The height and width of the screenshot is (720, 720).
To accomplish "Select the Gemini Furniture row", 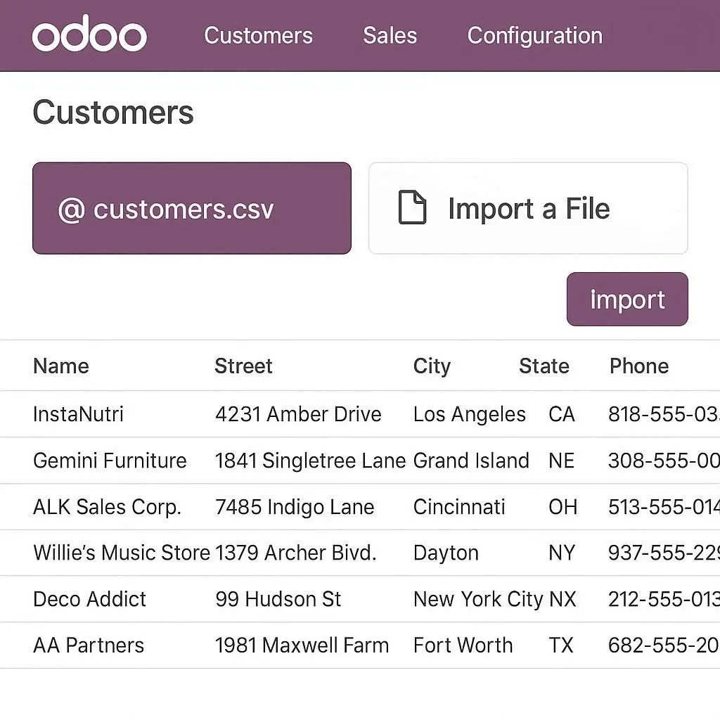I will tap(110, 461).
